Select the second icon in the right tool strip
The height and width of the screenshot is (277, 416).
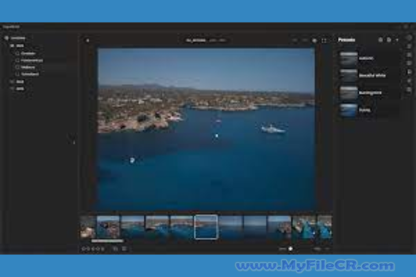click(x=409, y=47)
